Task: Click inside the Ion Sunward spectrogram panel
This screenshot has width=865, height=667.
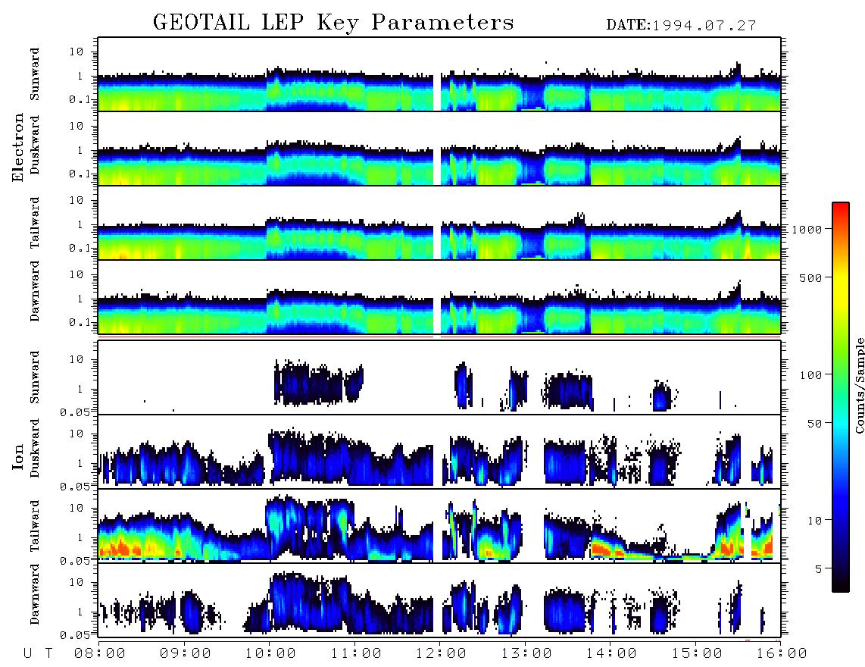Action: pos(439,377)
